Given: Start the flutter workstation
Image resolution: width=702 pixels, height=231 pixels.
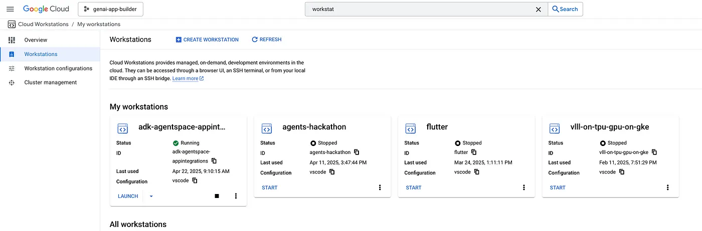Looking at the screenshot, I should coord(414,187).
